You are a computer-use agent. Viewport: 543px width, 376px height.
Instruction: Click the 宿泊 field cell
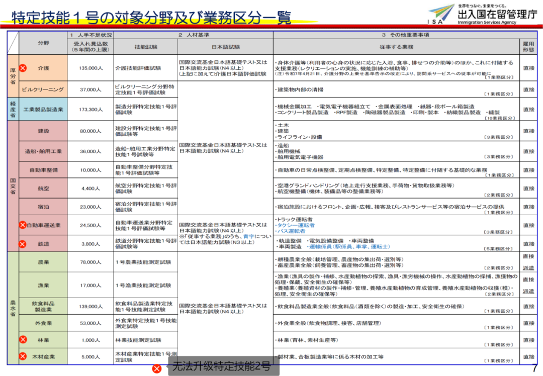click(x=43, y=207)
